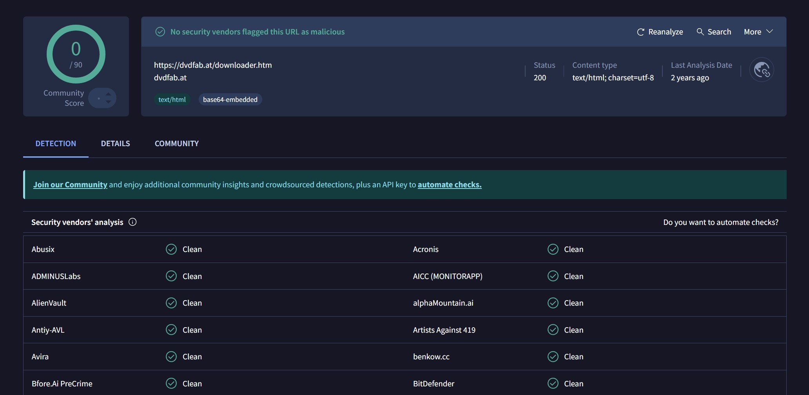809x395 pixels.
Task: Click 'Do you want to automate checks?'
Action: click(x=720, y=222)
